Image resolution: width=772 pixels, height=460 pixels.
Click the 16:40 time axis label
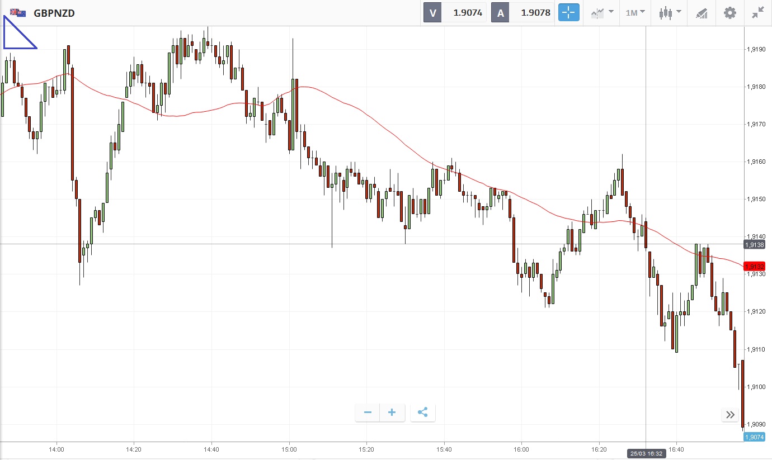point(676,448)
